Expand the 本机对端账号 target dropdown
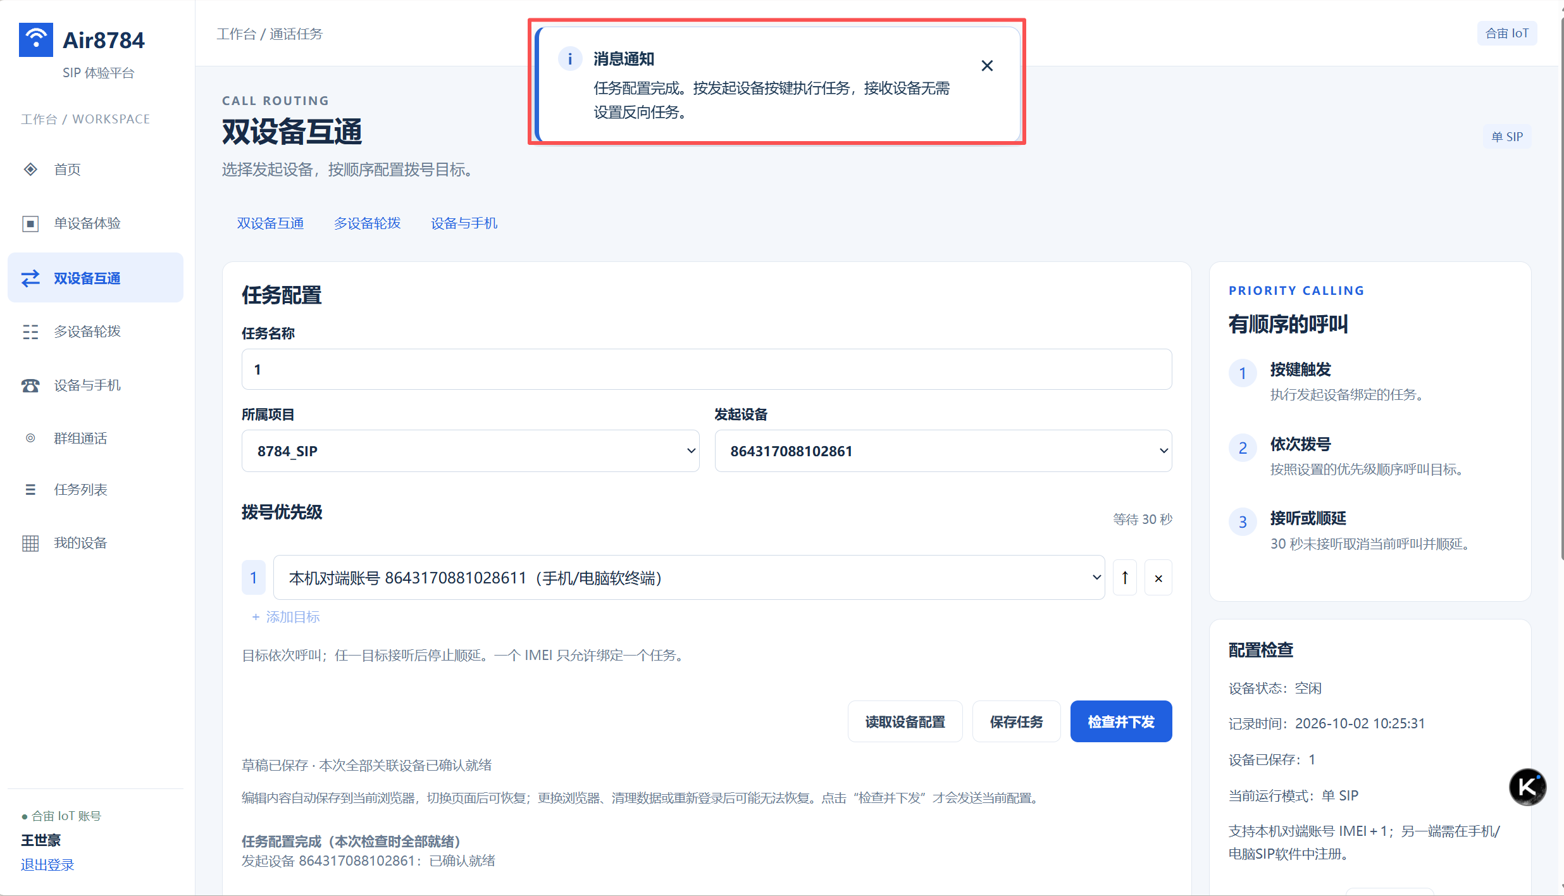This screenshot has width=1564, height=896. coord(689,578)
